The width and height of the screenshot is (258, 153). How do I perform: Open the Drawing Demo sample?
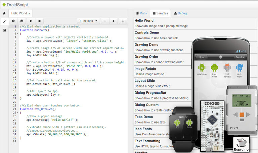163,47
